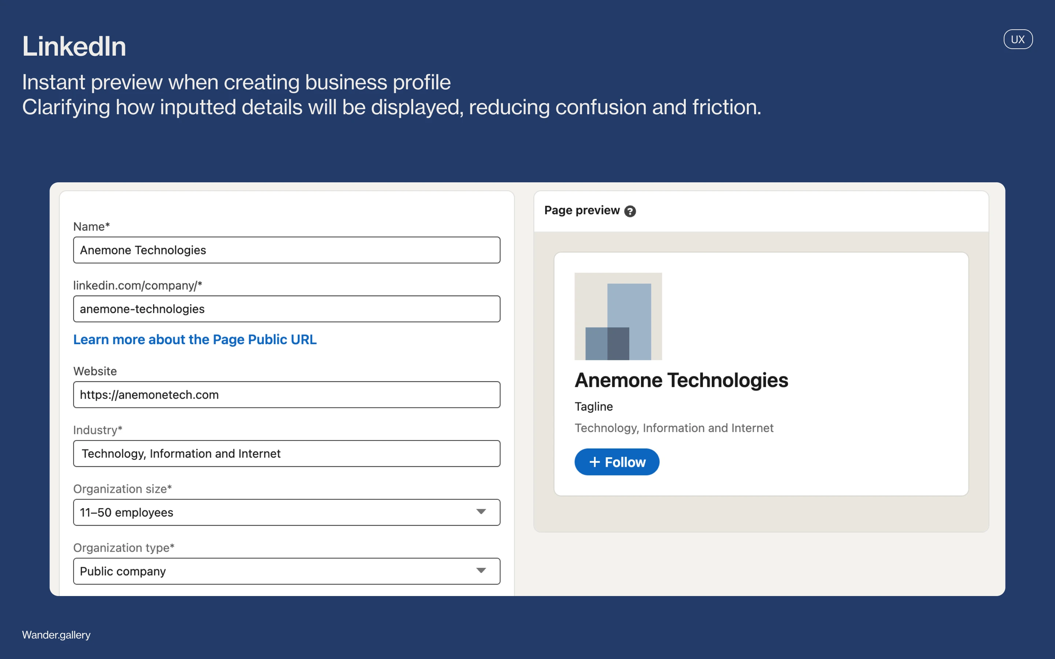The height and width of the screenshot is (659, 1055).
Task: Open 'Learn more about the Page Public URL'
Action: [x=195, y=339]
